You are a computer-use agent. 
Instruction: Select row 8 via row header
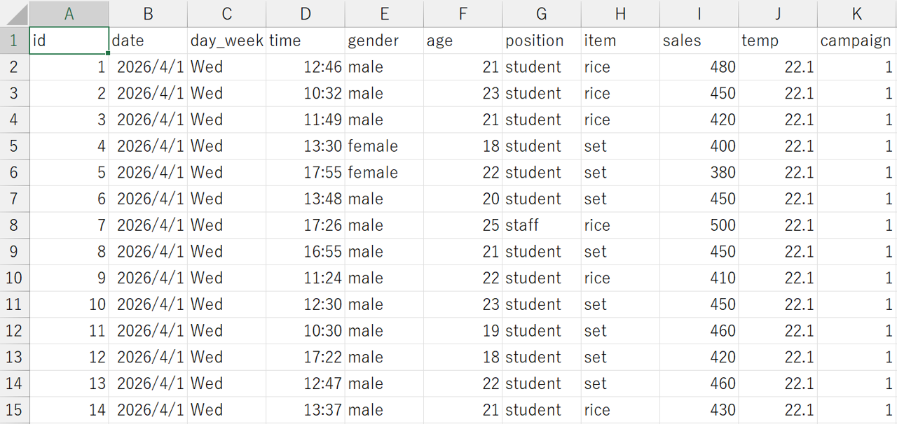coord(14,225)
